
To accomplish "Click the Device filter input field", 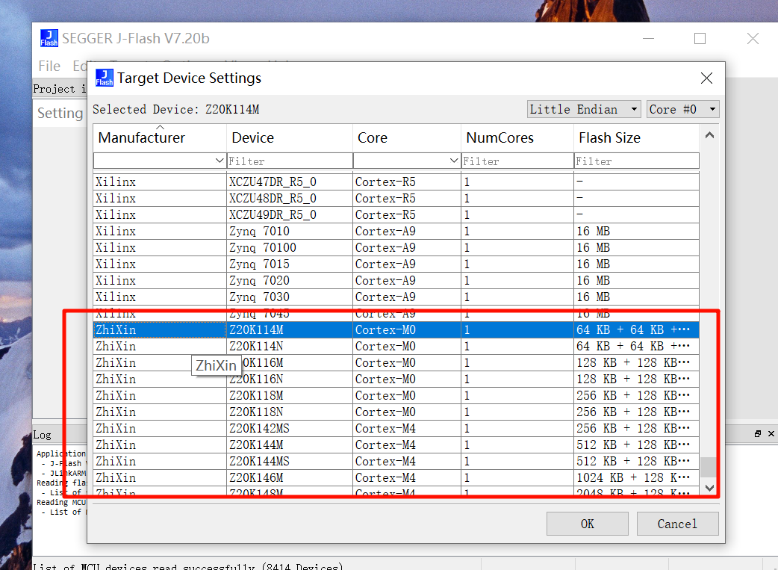I will (290, 161).
